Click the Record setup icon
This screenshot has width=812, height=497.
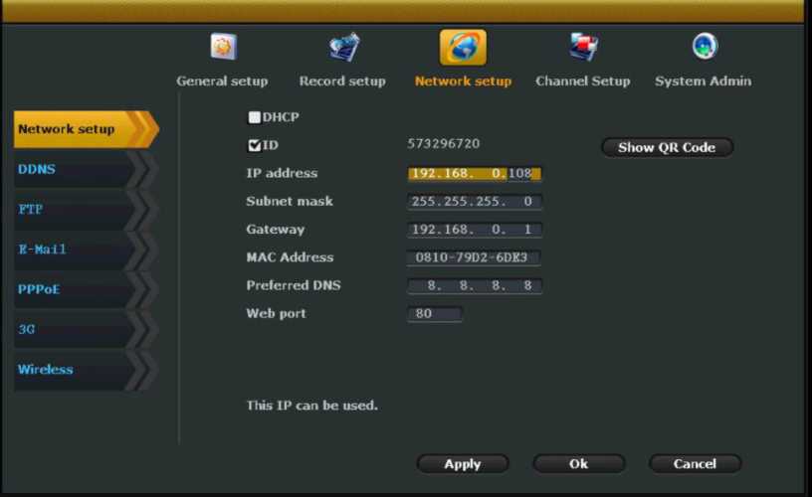click(x=343, y=48)
